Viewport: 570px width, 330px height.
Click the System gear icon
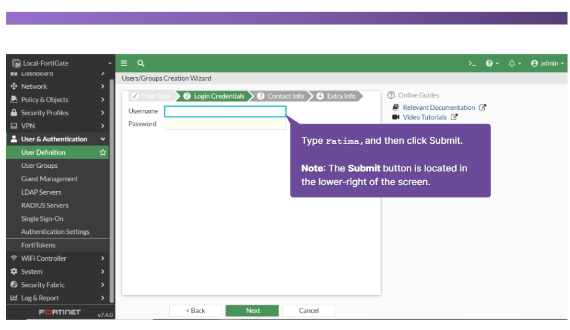[14, 271]
